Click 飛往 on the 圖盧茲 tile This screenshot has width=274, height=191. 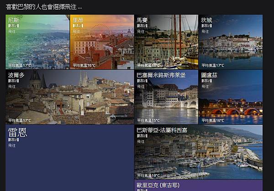(x=205, y=87)
